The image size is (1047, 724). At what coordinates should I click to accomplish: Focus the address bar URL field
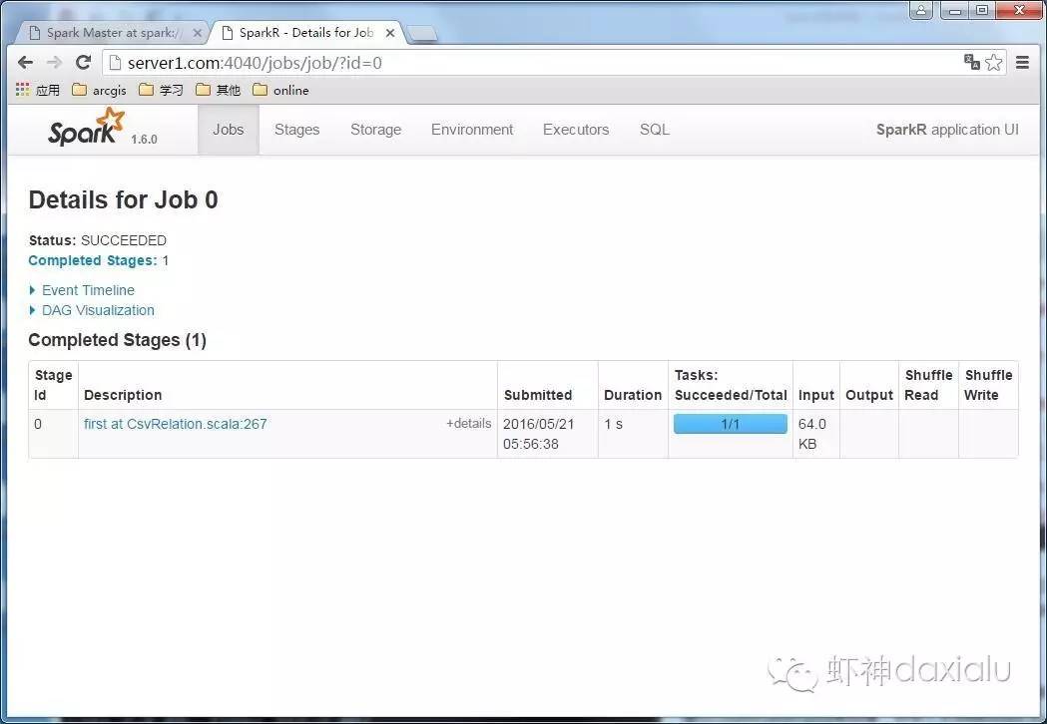(x=534, y=63)
